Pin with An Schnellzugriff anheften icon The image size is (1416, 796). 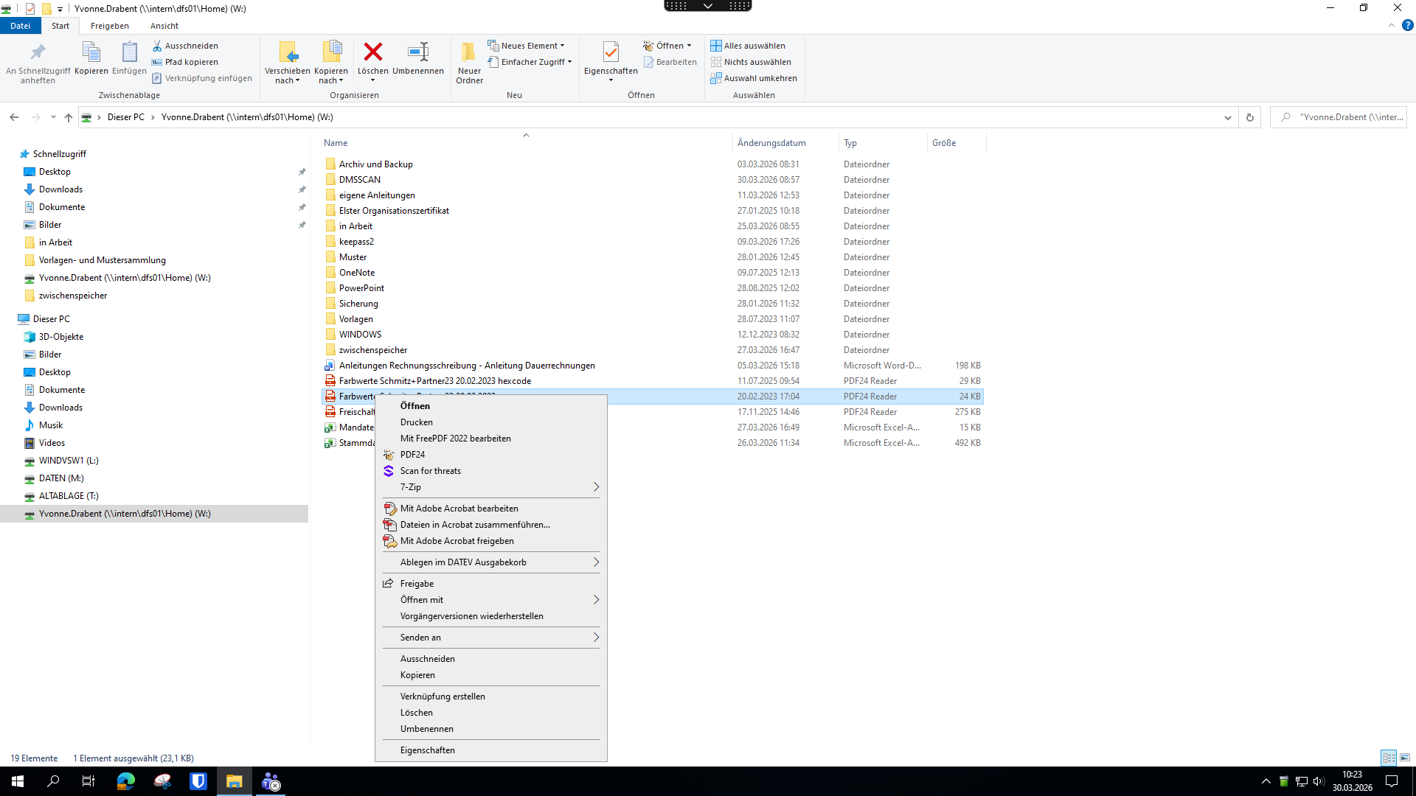pyautogui.click(x=38, y=52)
